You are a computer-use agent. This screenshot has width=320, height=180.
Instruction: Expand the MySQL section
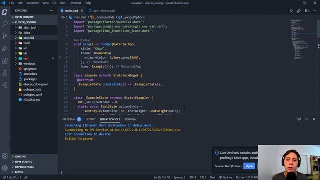coord(34,172)
